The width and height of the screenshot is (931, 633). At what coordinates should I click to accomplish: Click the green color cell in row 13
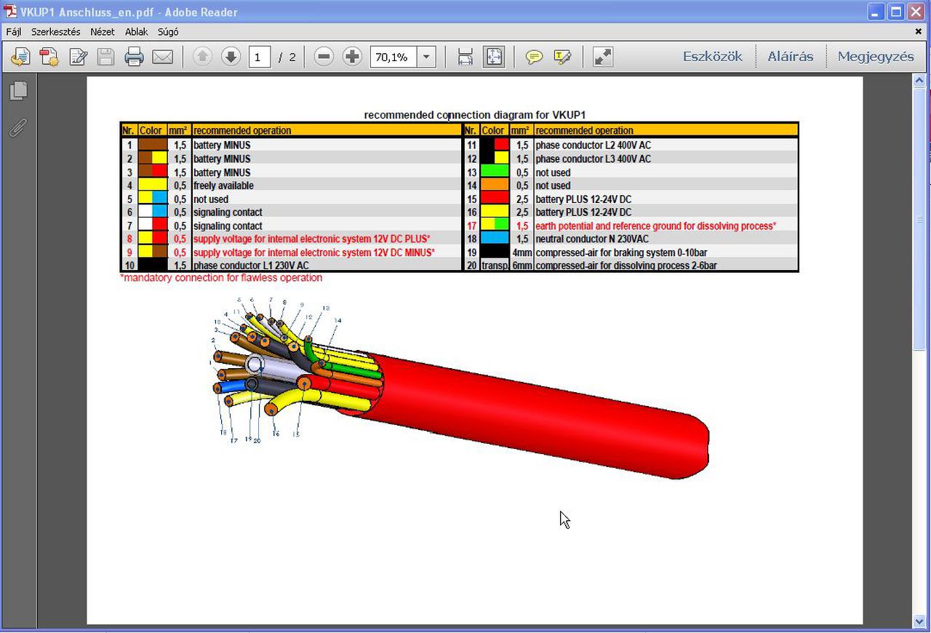[x=495, y=172]
